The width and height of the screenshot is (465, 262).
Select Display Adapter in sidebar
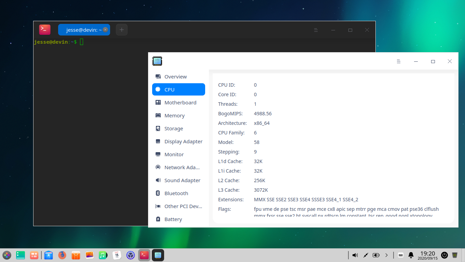[178, 141]
